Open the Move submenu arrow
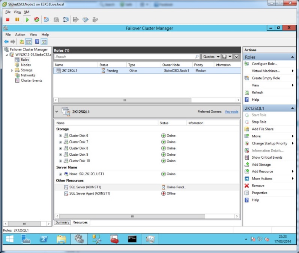 (293, 136)
